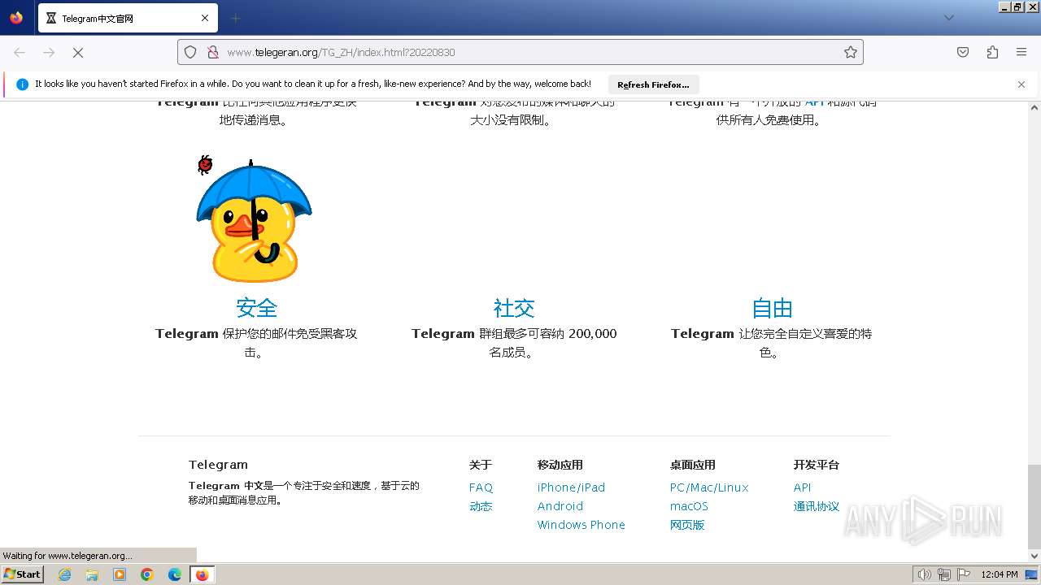1041x585 pixels.
Task: Go forward to next page
Action: tap(49, 52)
